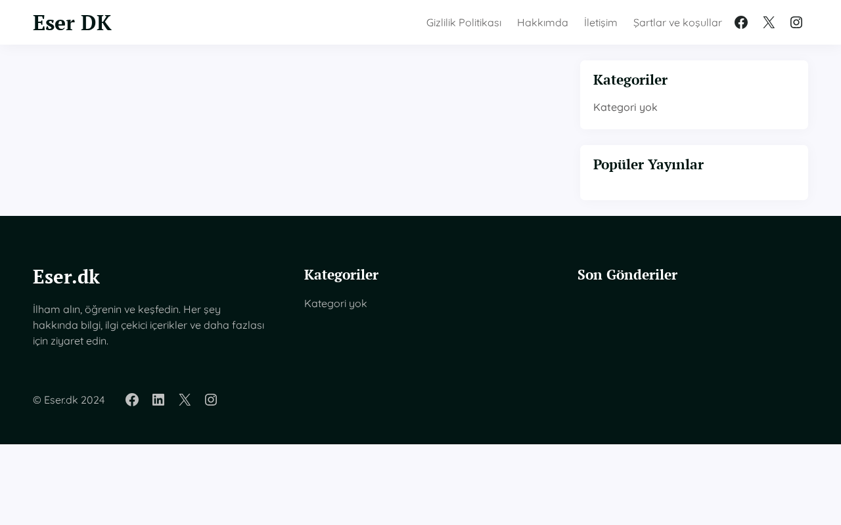The image size is (841, 525).
Task: Open the Facebook icon in the header
Action: pyautogui.click(x=741, y=22)
